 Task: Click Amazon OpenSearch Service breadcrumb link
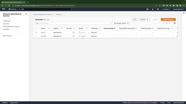pos(43,14)
